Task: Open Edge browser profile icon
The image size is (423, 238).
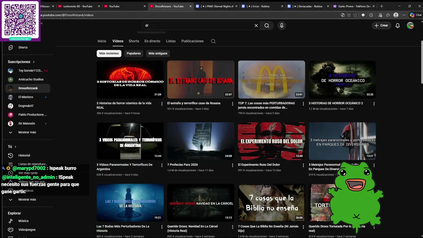Action: point(396,15)
